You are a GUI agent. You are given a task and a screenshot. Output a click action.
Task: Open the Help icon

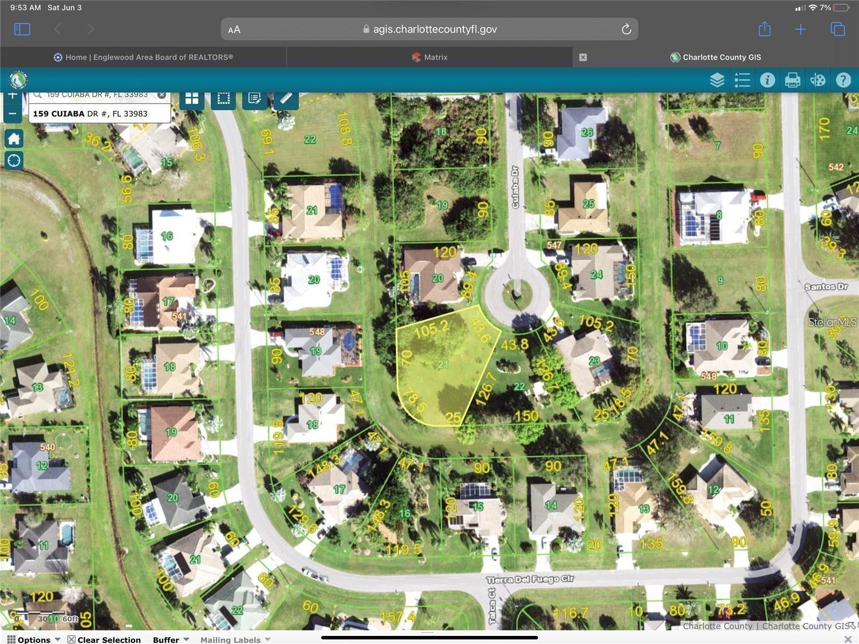click(x=843, y=79)
